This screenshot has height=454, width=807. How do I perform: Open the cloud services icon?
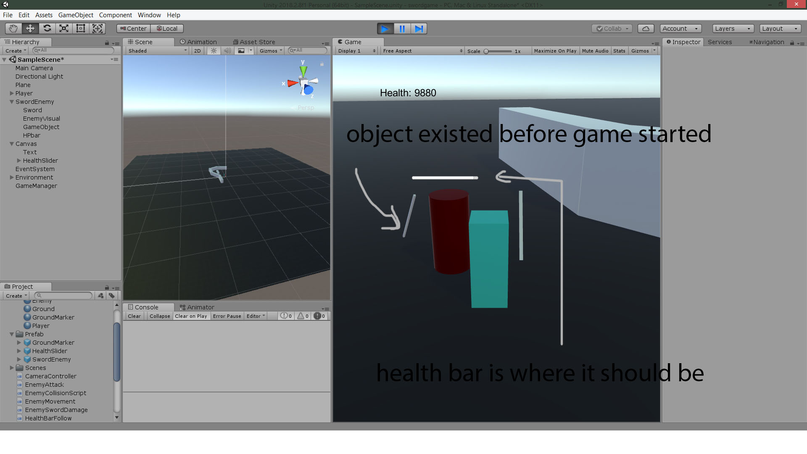646,29
